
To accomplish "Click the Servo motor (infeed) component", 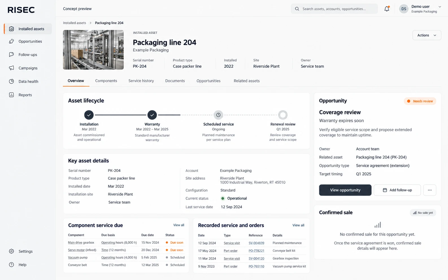I will coord(82,250).
